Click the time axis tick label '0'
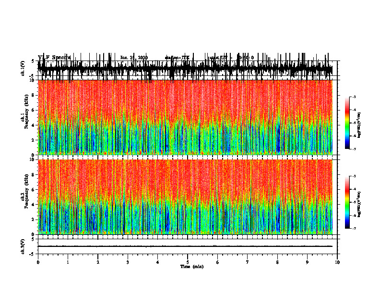The height and width of the screenshot is (294, 380). coord(38,262)
